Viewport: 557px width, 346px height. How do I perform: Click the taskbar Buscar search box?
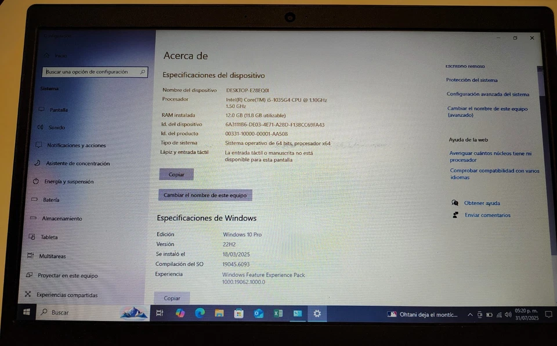point(92,312)
